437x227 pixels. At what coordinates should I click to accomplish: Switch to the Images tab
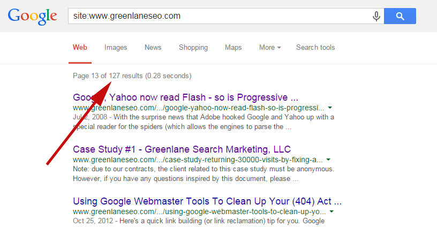click(116, 48)
